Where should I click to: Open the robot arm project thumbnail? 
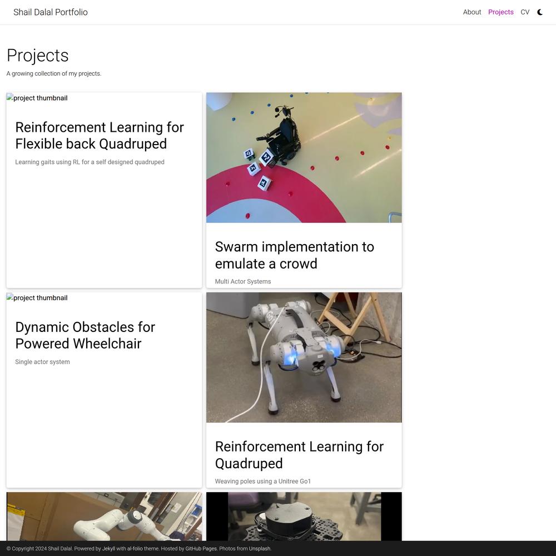(104, 517)
